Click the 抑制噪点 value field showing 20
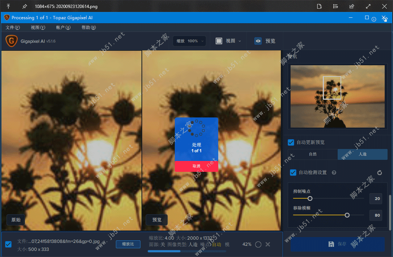Image resolution: width=393 pixels, height=257 pixels. (x=376, y=199)
